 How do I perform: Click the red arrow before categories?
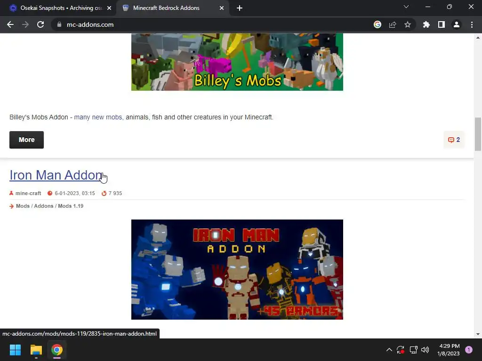click(x=11, y=206)
